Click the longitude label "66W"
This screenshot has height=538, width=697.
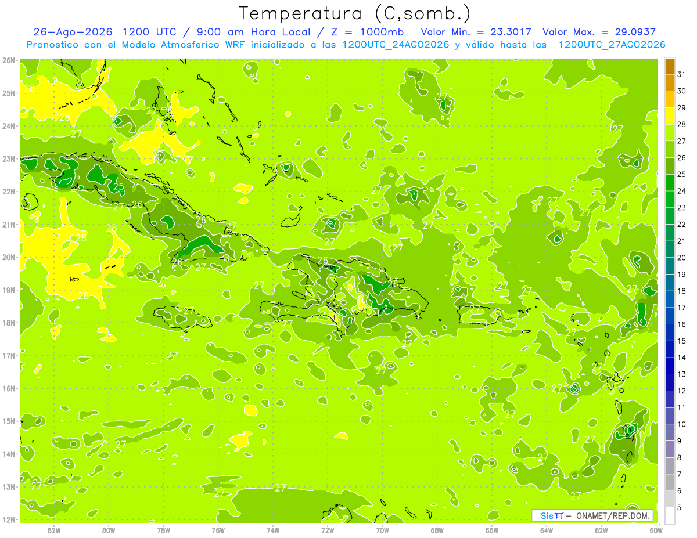(492, 530)
